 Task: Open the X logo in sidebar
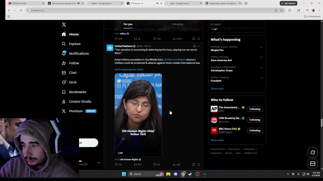(x=64, y=24)
